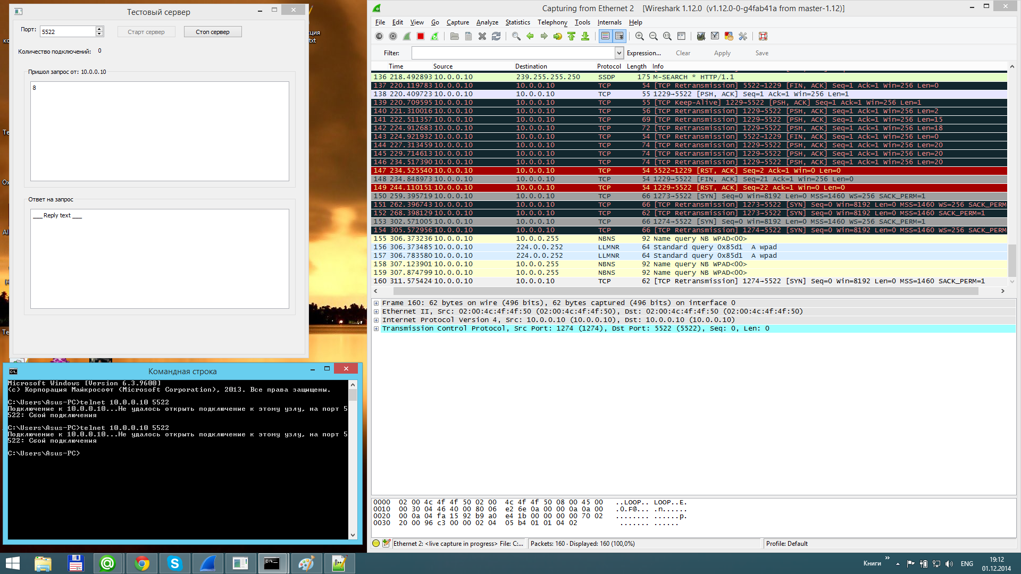
Task: Close this capture file (X icon)
Action: pos(482,36)
